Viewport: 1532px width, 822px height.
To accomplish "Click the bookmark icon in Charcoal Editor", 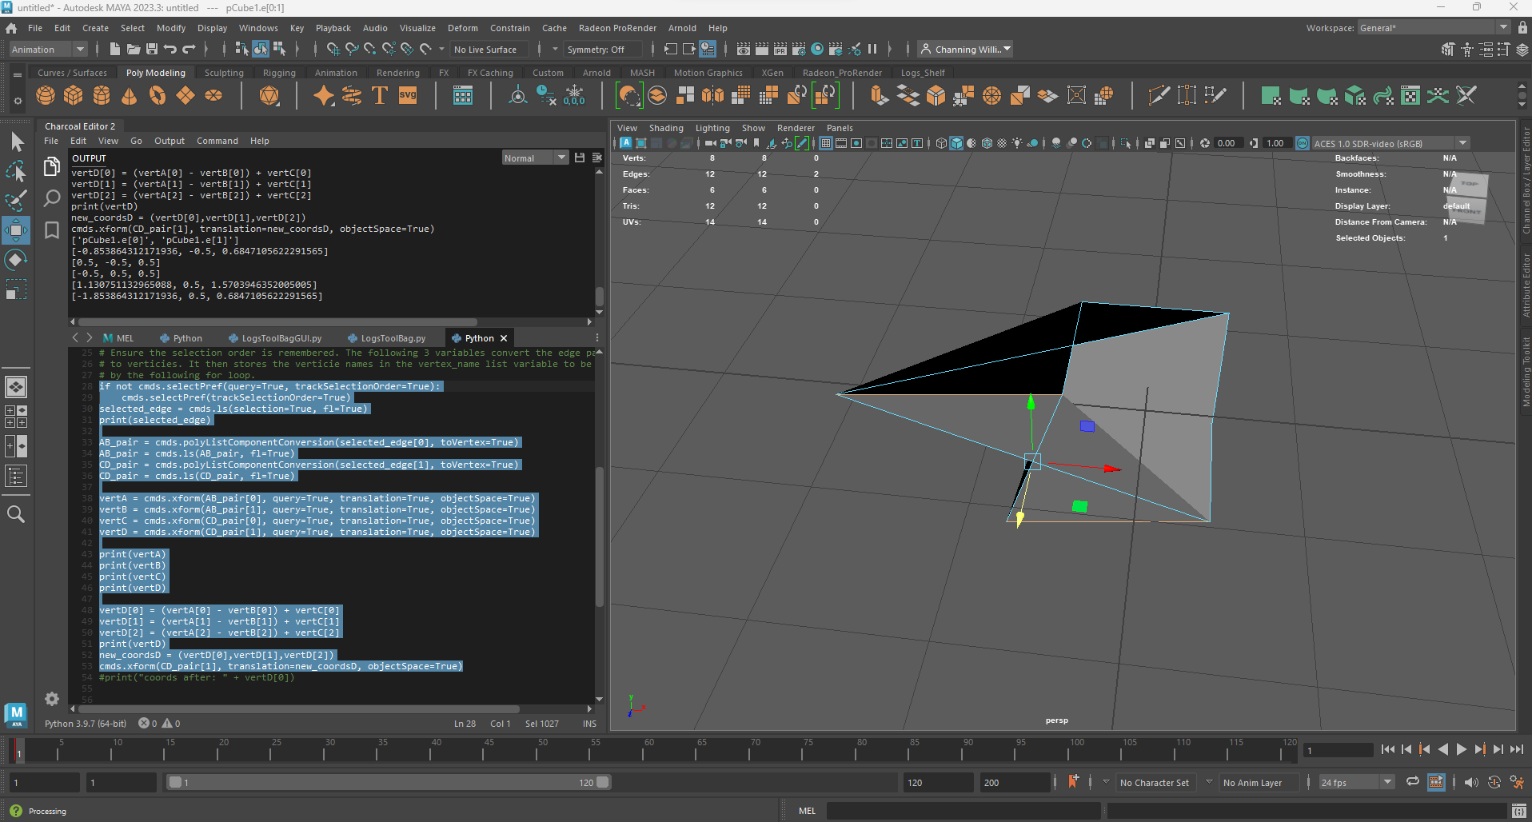I will 52,230.
